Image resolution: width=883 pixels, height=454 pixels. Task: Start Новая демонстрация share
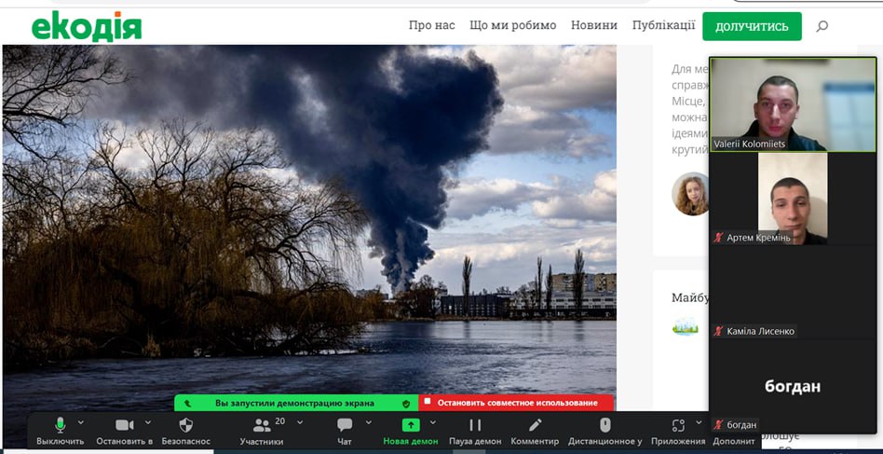click(411, 431)
